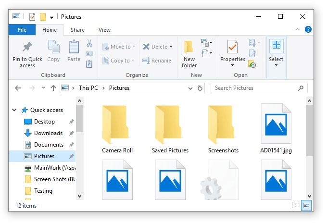Select the AD01541.jpg file
This screenshot has width=327, height=224.
(276, 129)
